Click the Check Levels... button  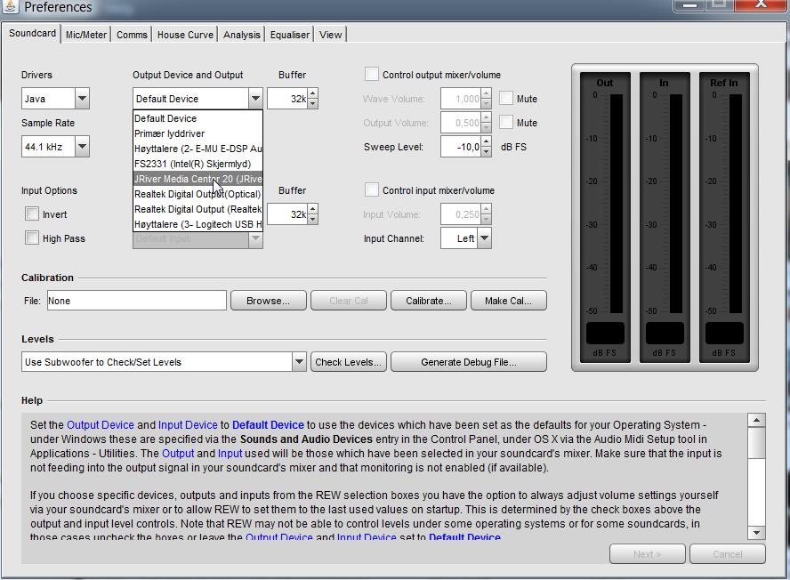pyautogui.click(x=348, y=362)
